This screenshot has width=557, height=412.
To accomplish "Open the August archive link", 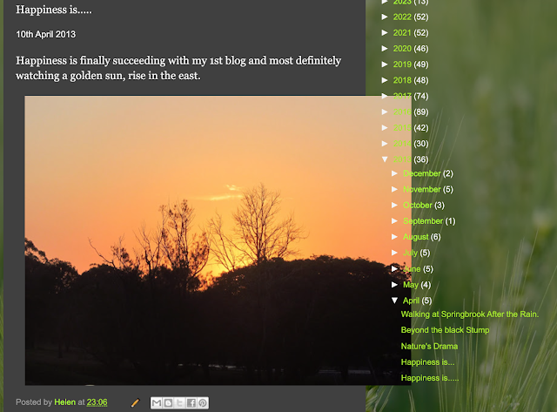I will pyautogui.click(x=416, y=237).
